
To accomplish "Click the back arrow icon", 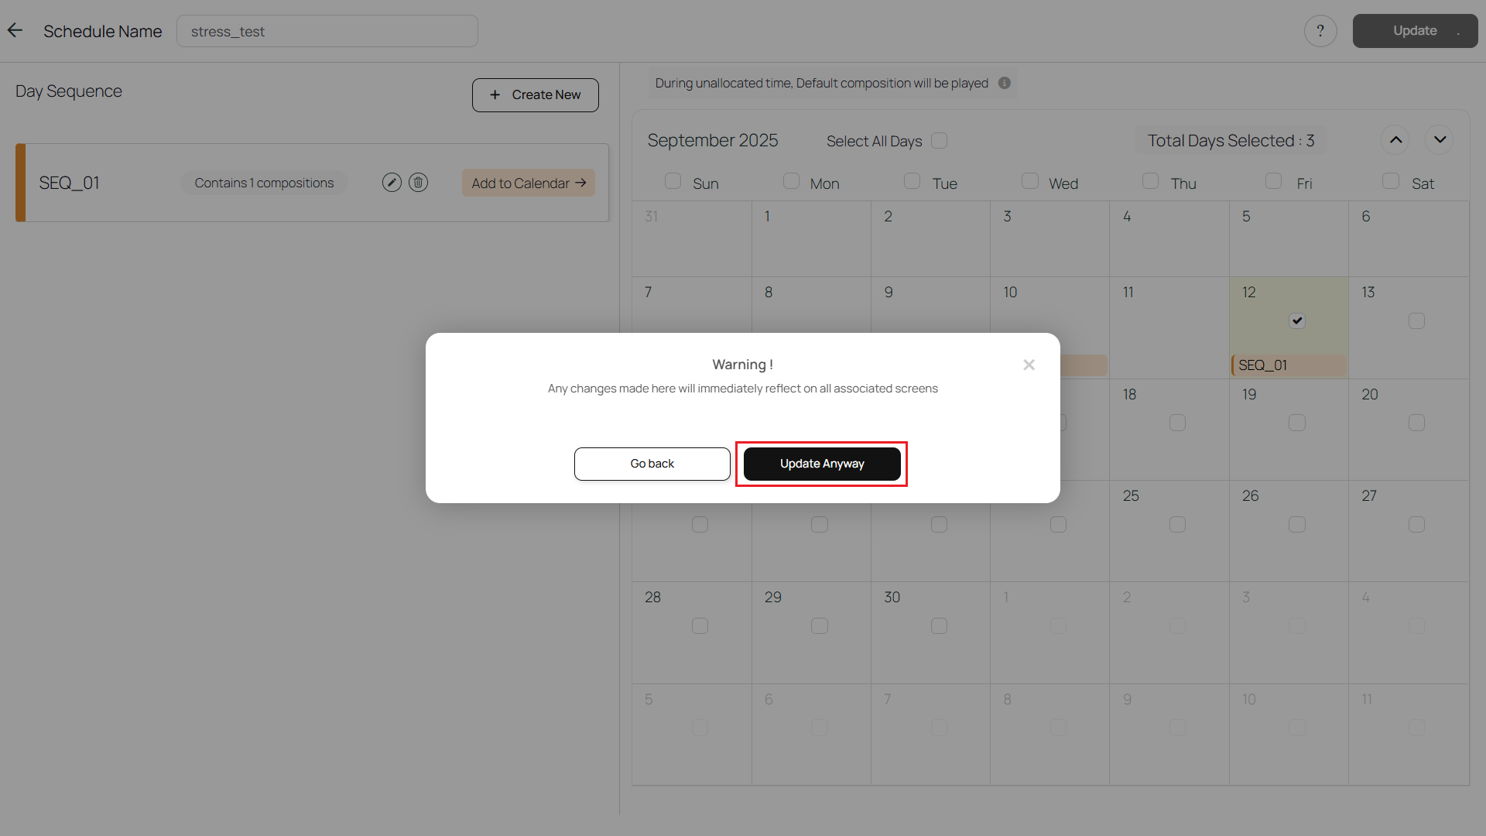I will [x=15, y=31].
